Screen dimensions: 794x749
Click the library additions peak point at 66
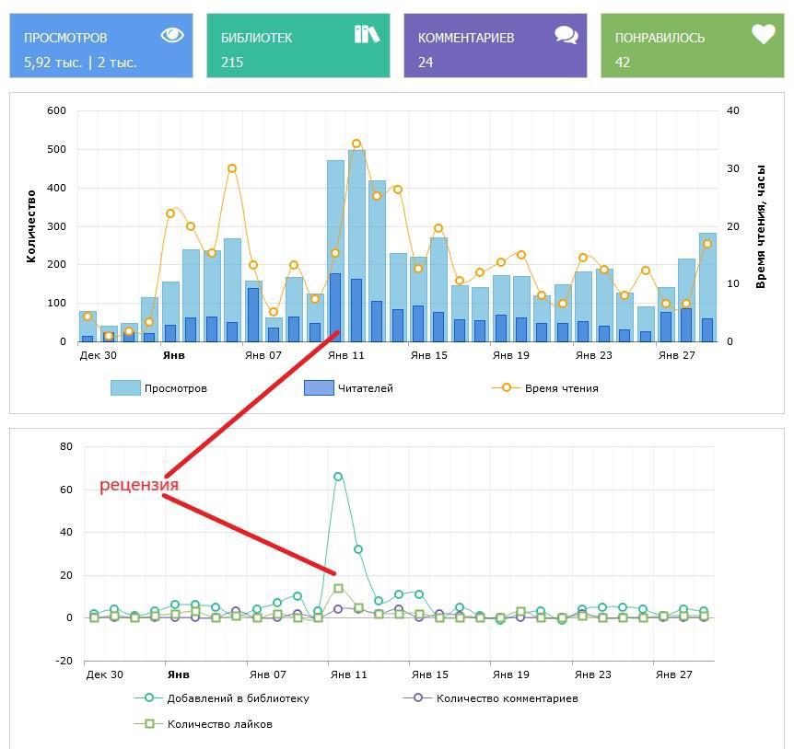click(x=338, y=477)
